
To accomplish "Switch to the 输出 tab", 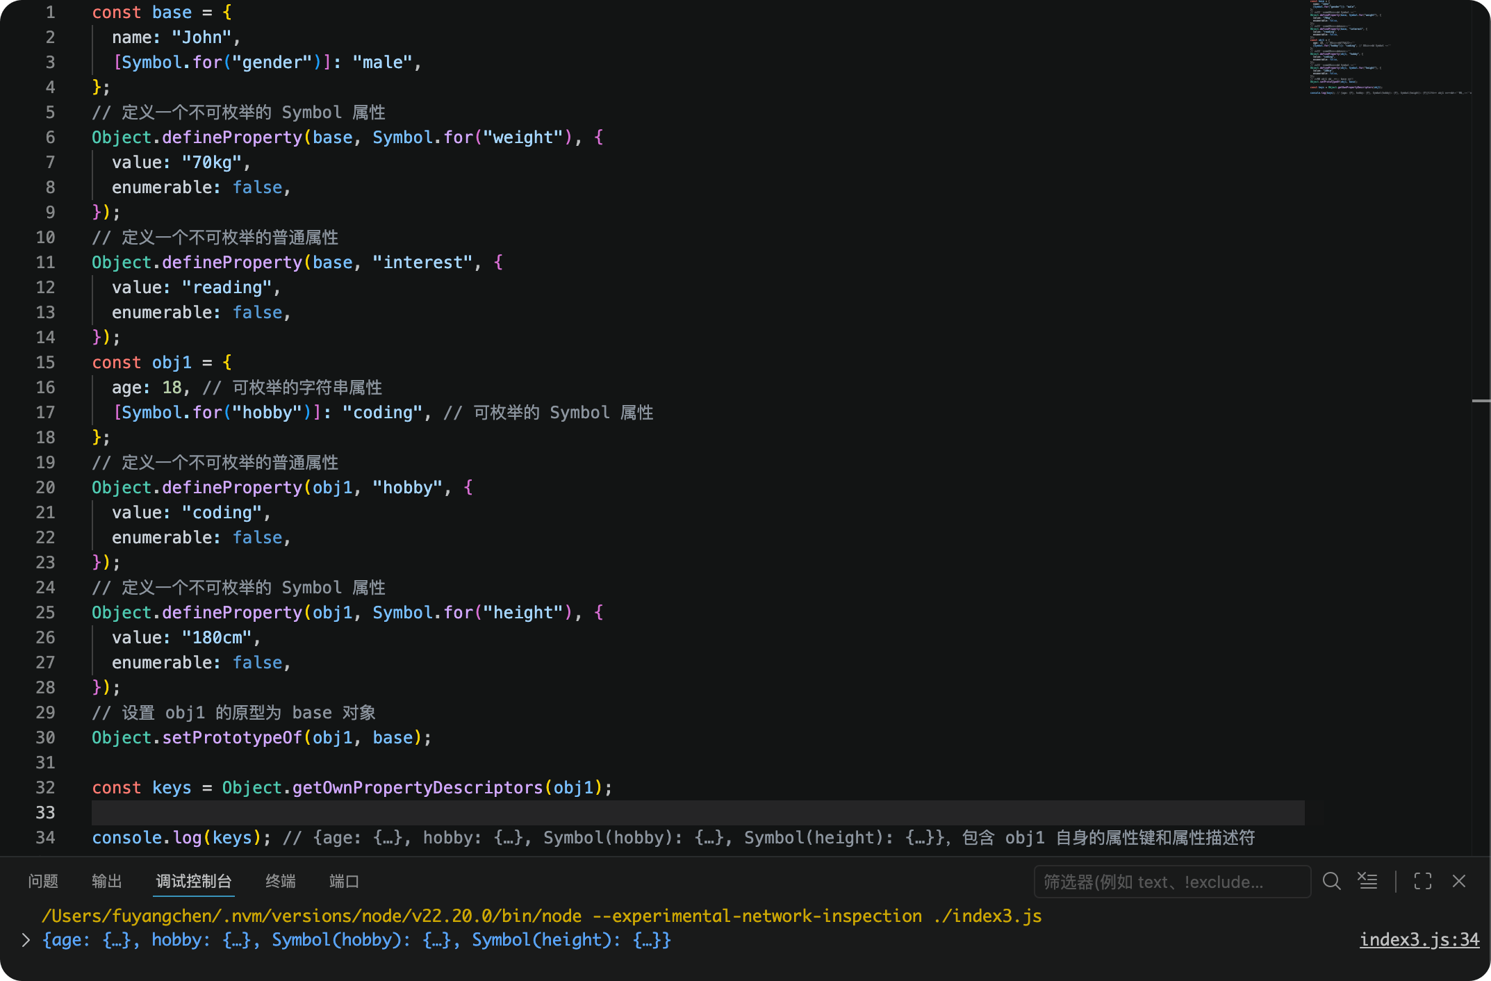I will coord(107,882).
